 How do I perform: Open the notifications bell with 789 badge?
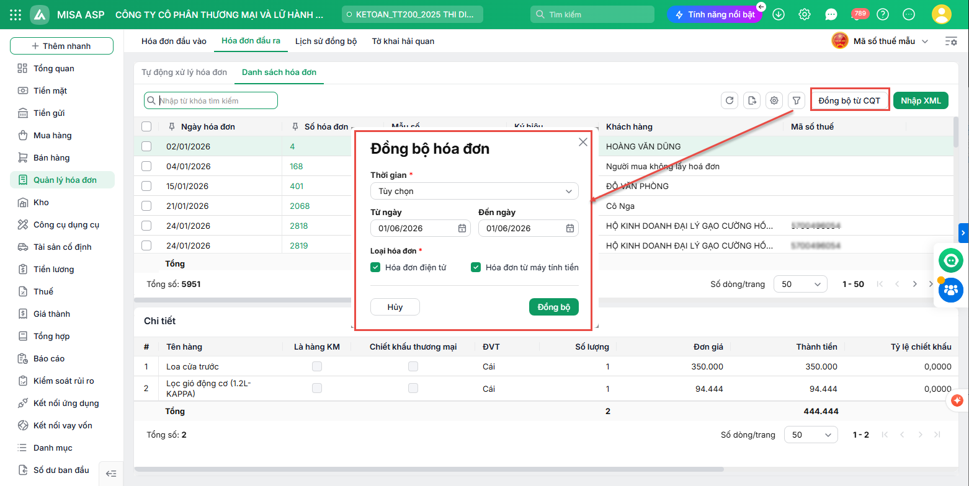[x=859, y=14]
